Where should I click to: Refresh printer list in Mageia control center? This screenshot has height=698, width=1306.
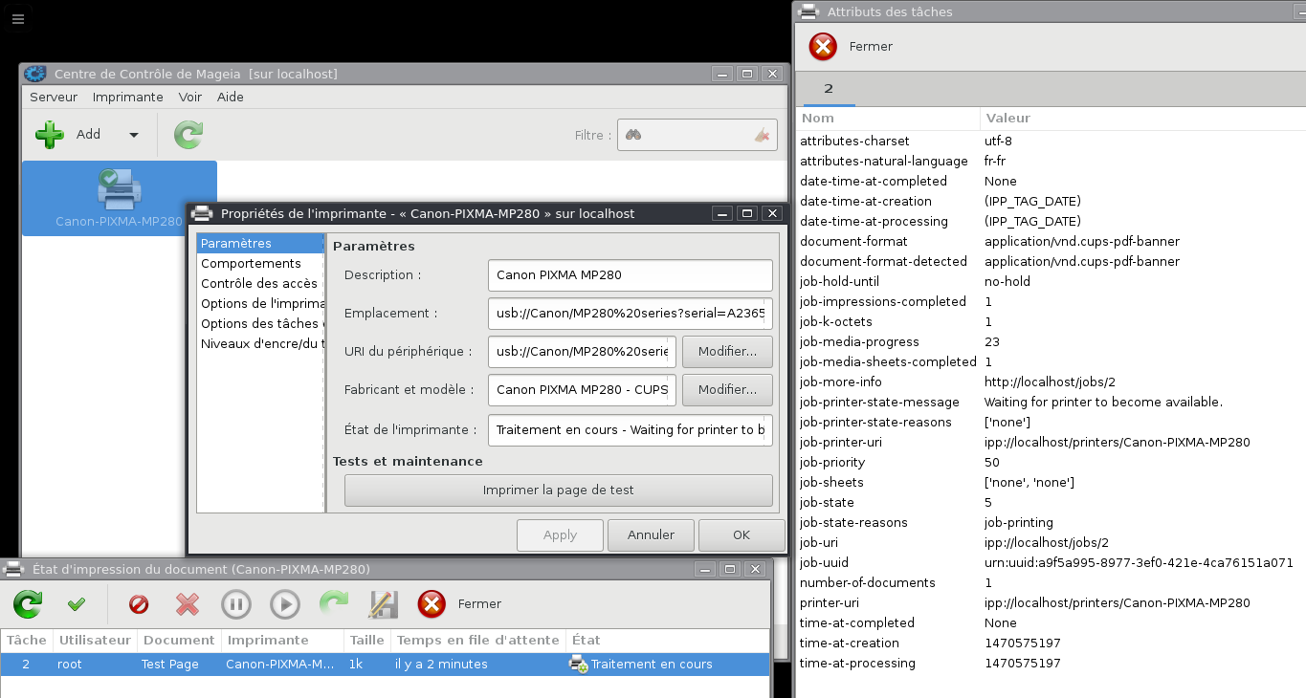(188, 135)
